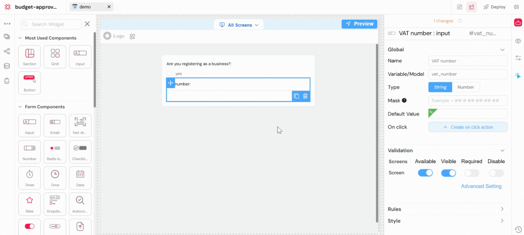Click the Mask input field

(468, 101)
